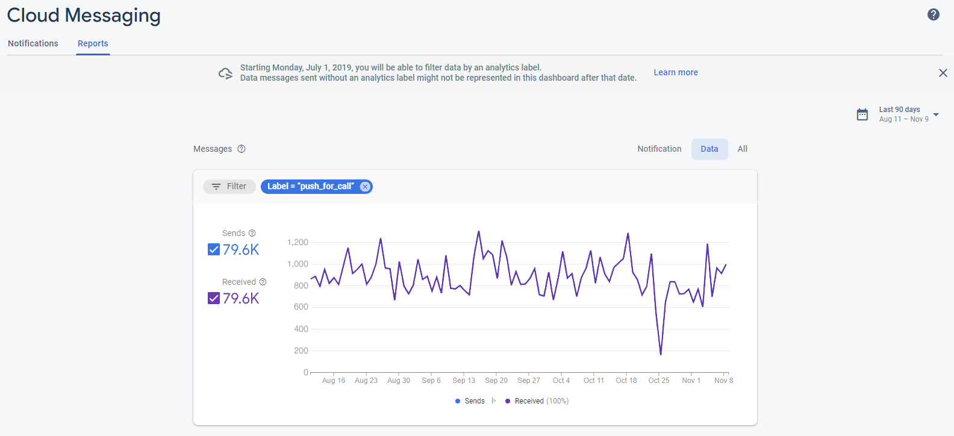Screen dimensions: 954x436
Task: Select the Reports tab
Action: 93,43
